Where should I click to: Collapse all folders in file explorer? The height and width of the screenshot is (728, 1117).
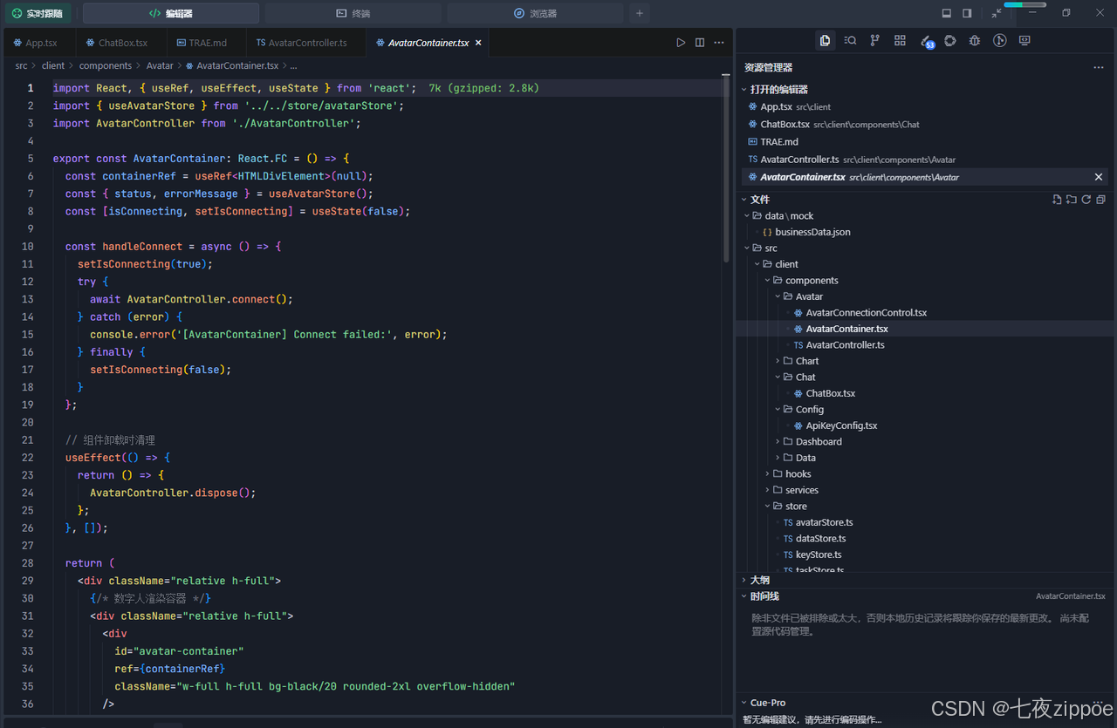click(x=1101, y=200)
